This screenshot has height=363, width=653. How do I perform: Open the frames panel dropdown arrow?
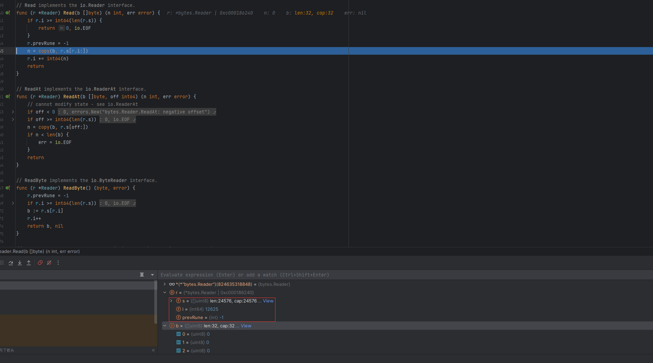152,275
